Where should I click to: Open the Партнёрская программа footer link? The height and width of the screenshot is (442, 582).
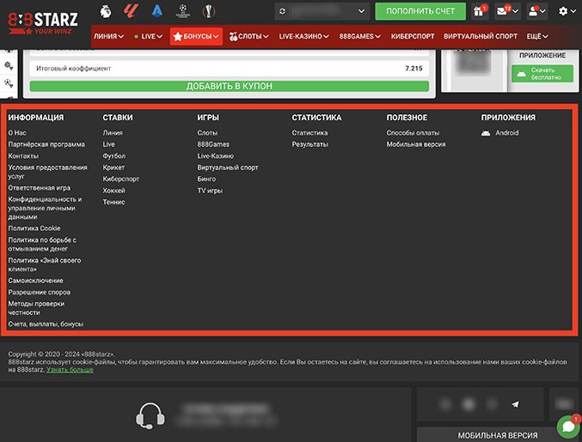tap(46, 144)
